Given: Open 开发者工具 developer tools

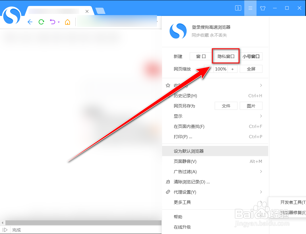Looking at the screenshot, I should [x=291, y=202].
